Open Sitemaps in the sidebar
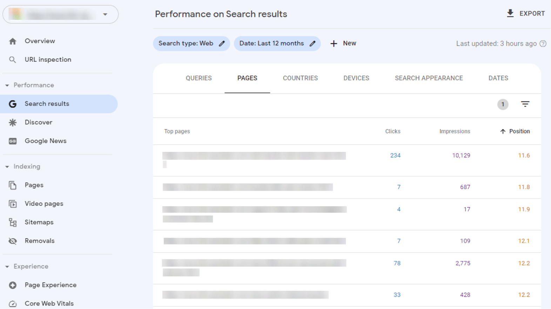Viewport: 551px width, 309px height. pos(59,222)
